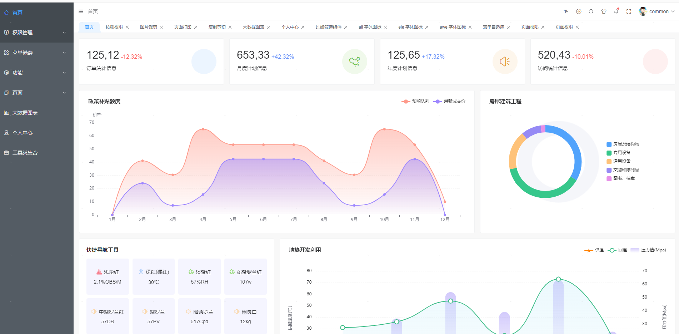
Task: Click the 首页 breadcrumb in the header
Action: pos(93,11)
